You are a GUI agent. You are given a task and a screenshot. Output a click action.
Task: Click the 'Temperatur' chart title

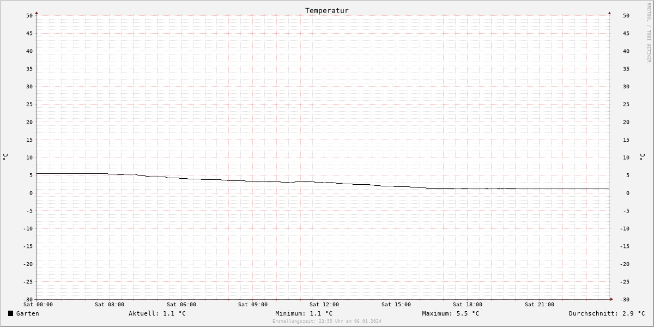(327, 10)
